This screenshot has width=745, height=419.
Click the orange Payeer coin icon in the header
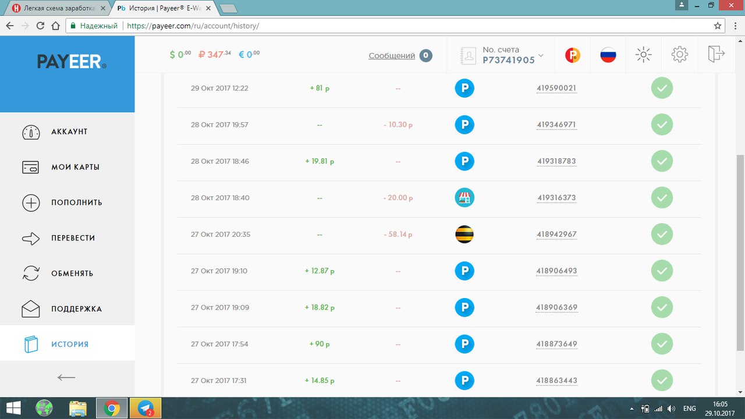(x=573, y=55)
